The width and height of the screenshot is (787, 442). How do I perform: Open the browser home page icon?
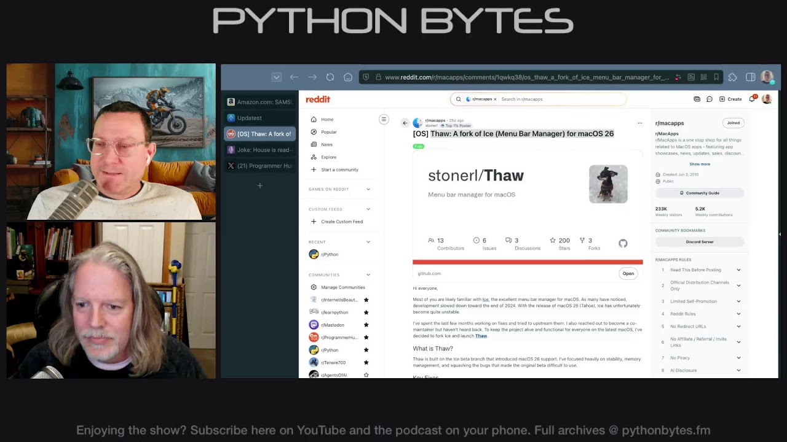point(348,77)
